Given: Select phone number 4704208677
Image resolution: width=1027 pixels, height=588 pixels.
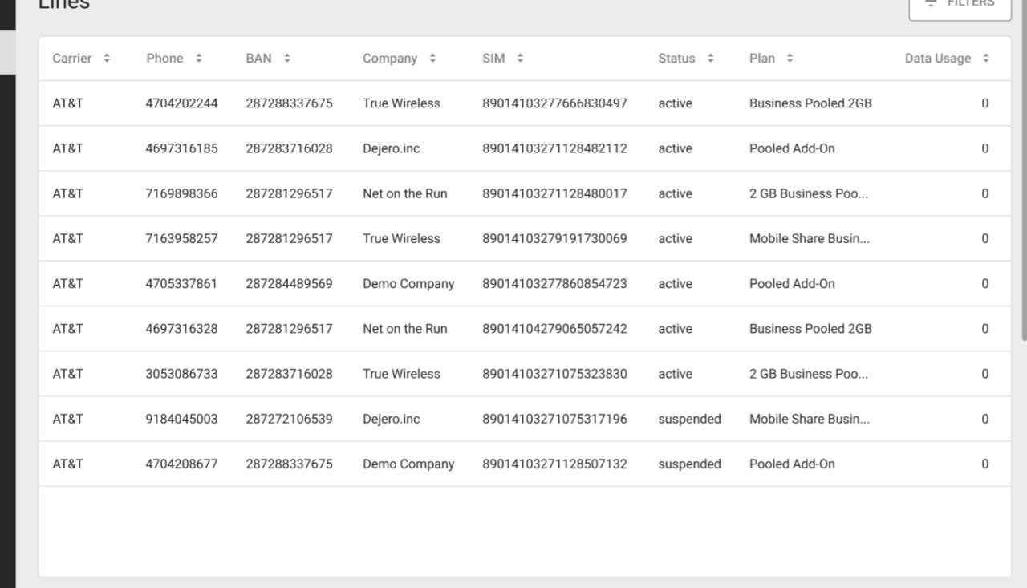Looking at the screenshot, I should [182, 464].
